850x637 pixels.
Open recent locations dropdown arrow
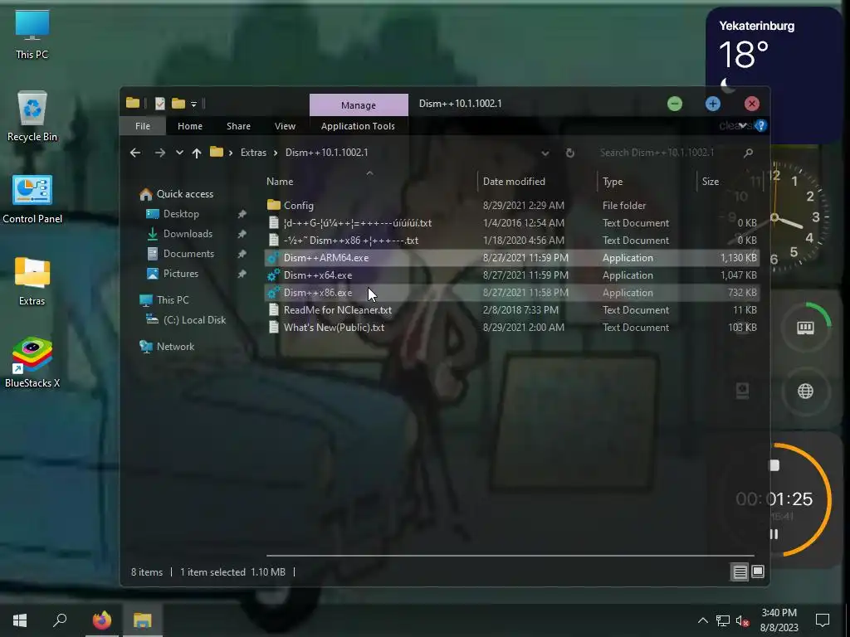coord(179,153)
